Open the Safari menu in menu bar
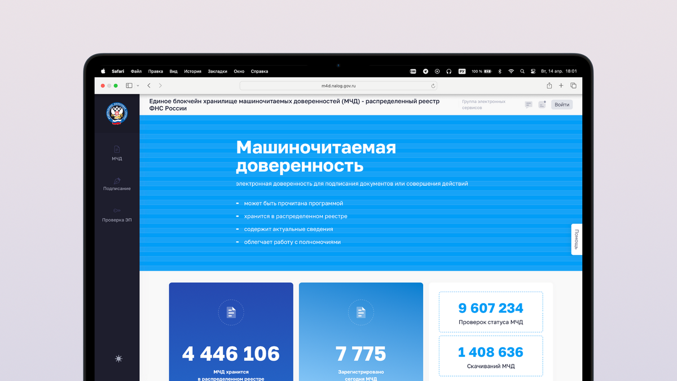This screenshot has height=381, width=677. pos(118,72)
